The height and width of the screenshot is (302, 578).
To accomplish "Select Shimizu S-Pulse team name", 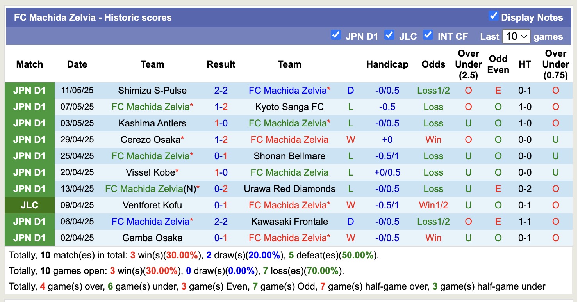I will click(152, 90).
